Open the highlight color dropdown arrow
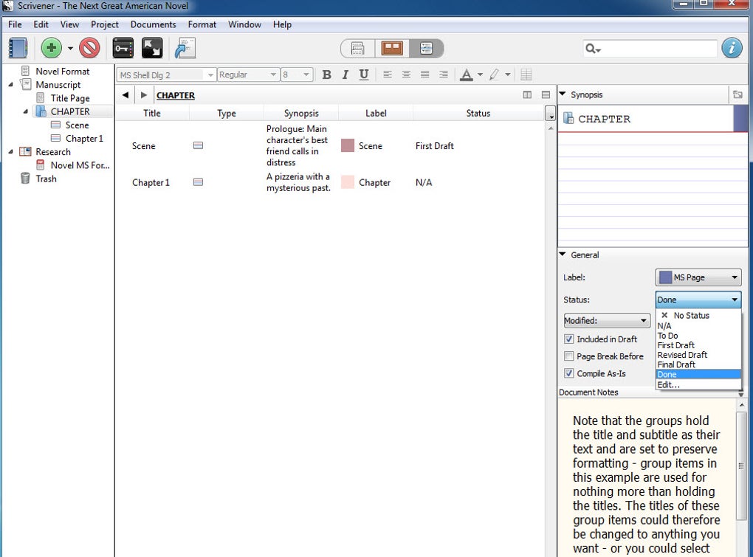This screenshot has height=557, width=753. click(x=508, y=75)
